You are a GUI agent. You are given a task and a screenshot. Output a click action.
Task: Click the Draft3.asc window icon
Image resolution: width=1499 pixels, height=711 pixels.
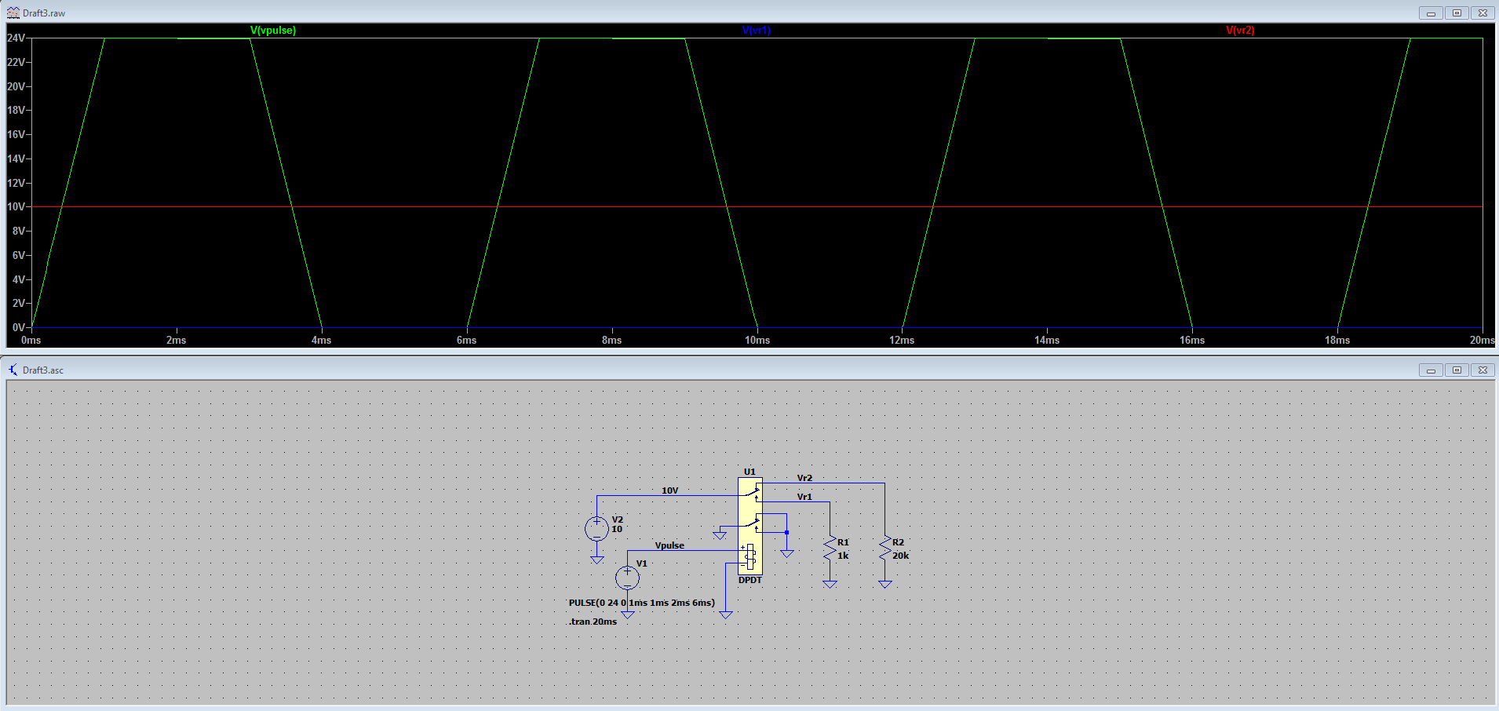point(13,370)
